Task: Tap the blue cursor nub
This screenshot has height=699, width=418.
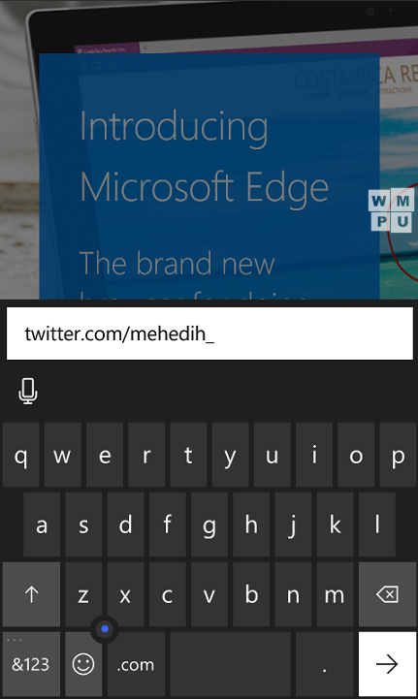Action: pos(105,628)
